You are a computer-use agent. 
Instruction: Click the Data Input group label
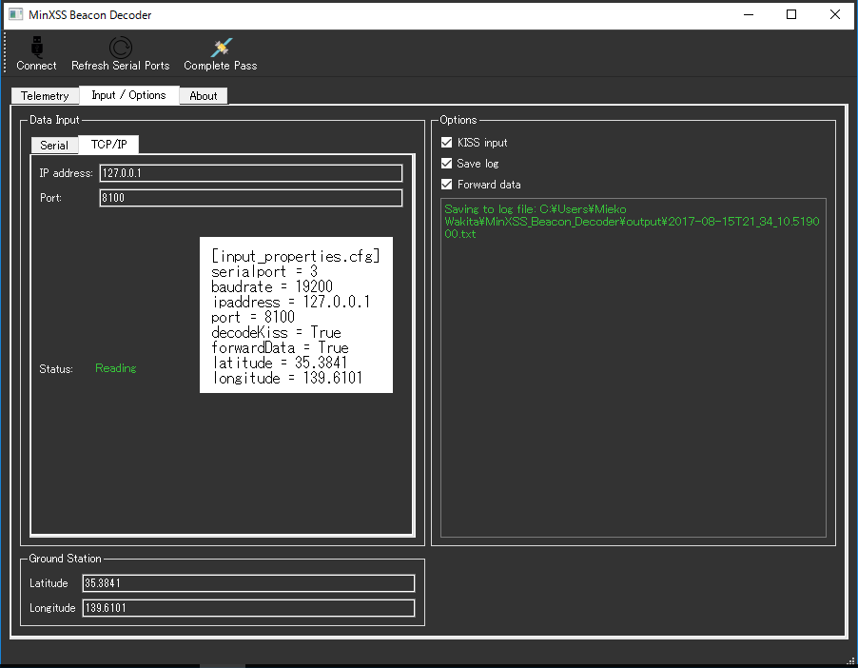pos(54,120)
